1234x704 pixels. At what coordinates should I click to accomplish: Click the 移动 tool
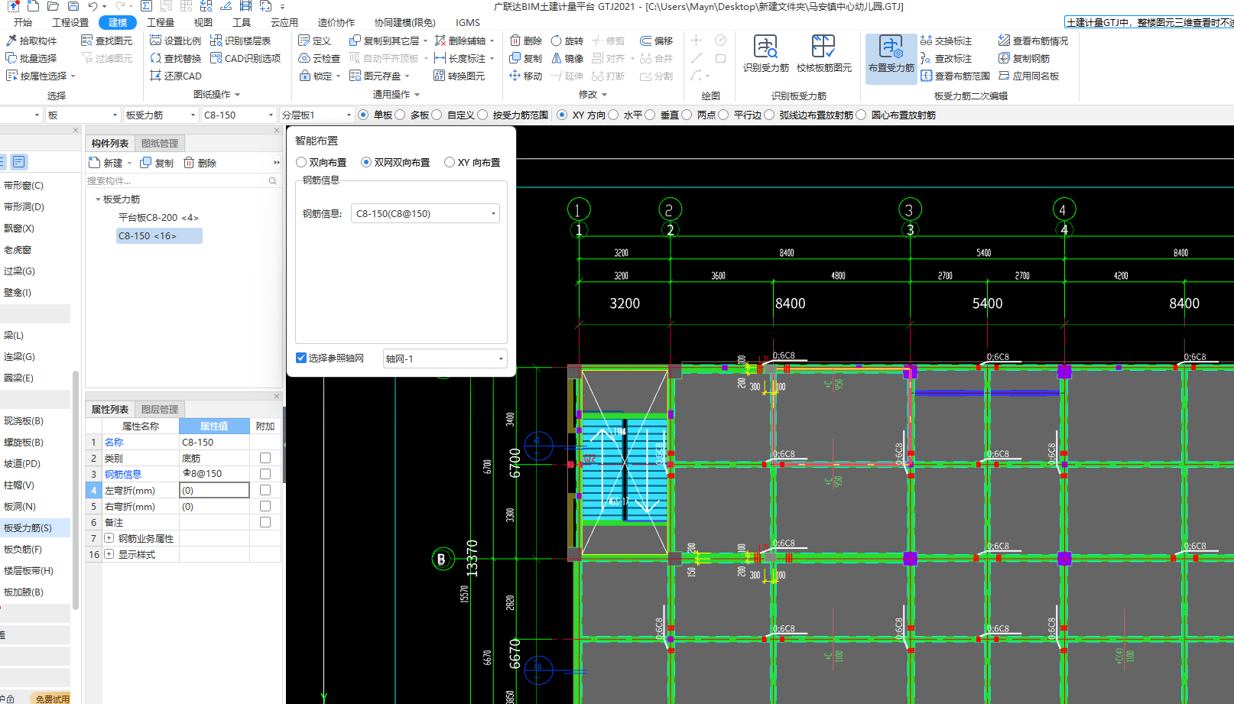tap(526, 76)
